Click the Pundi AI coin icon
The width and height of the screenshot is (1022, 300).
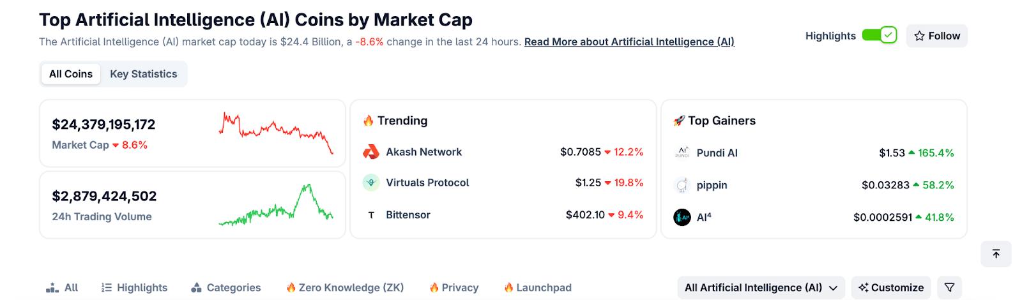point(682,153)
